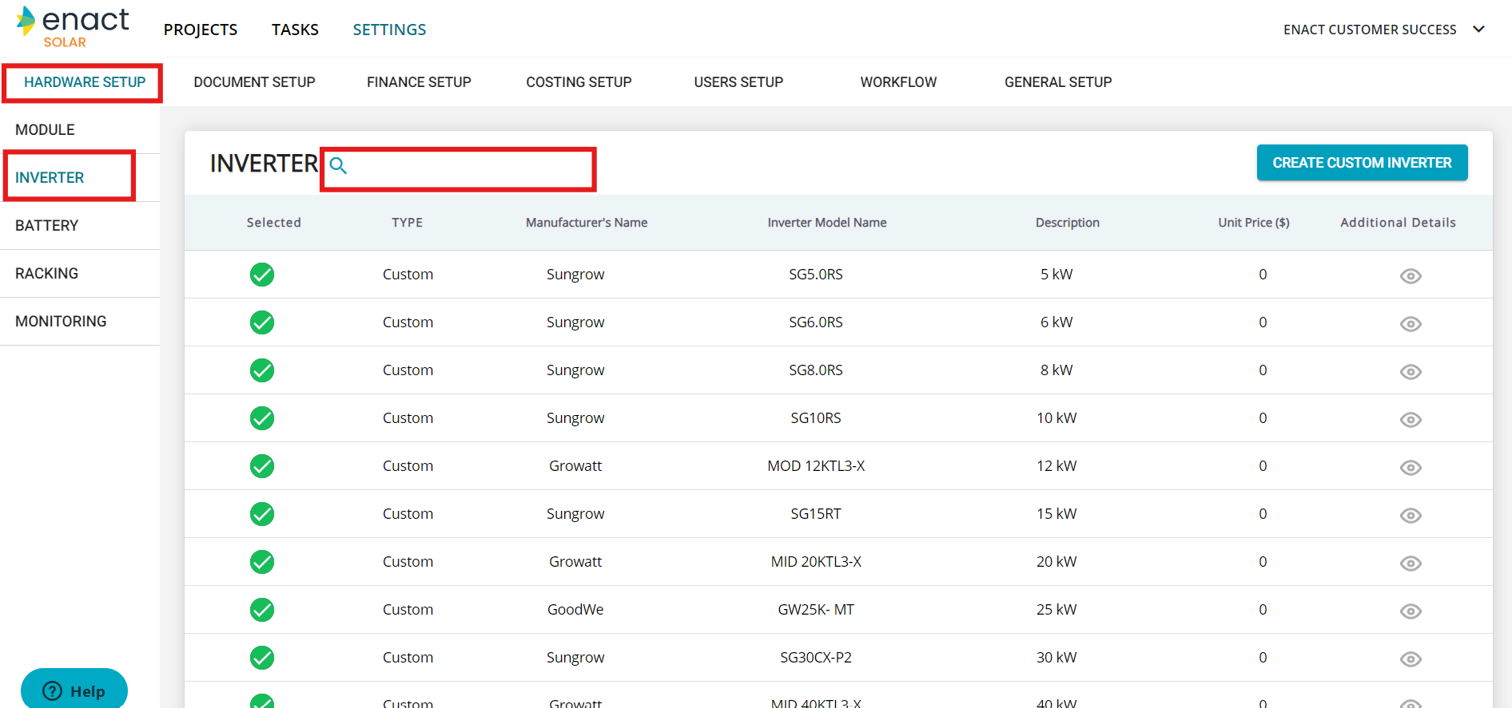Click the SG10RS model name cell

tap(816, 418)
